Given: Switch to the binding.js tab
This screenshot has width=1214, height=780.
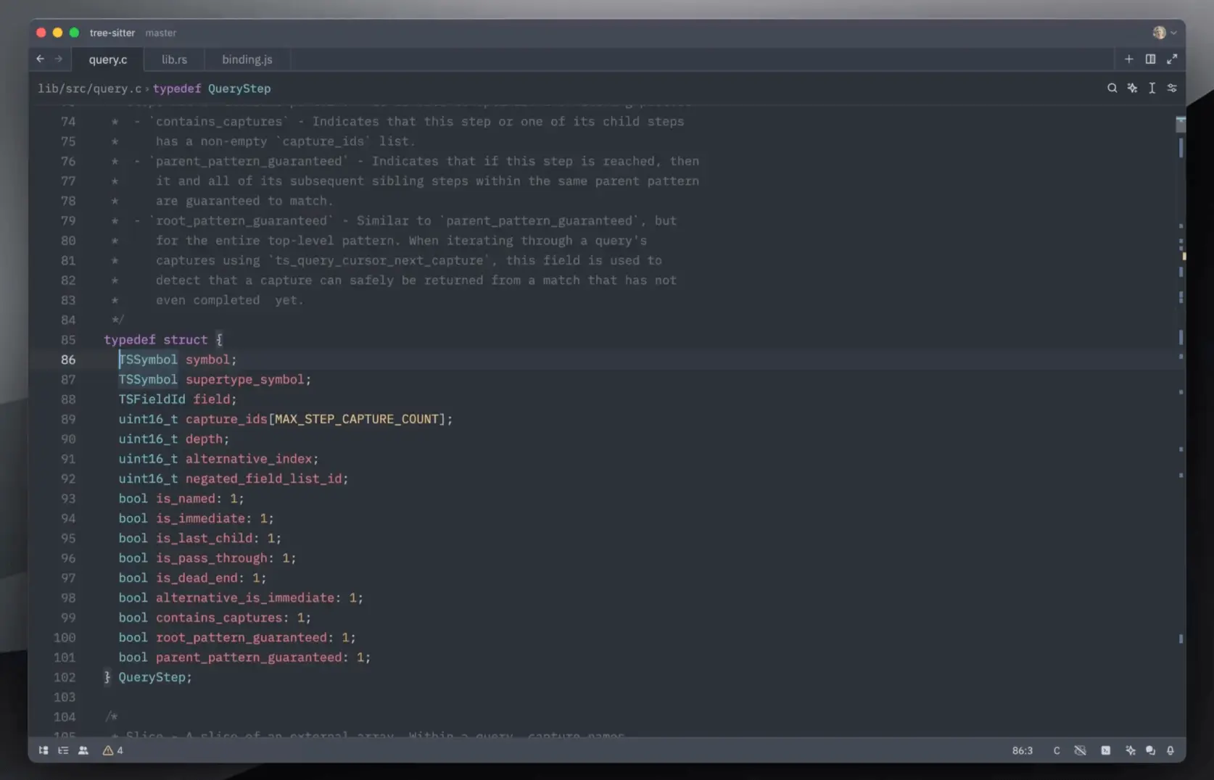Looking at the screenshot, I should [x=247, y=59].
